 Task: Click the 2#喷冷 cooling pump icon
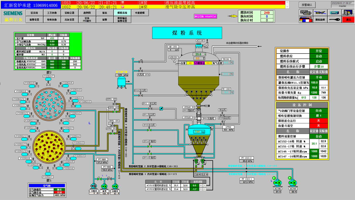(x=115, y=186)
